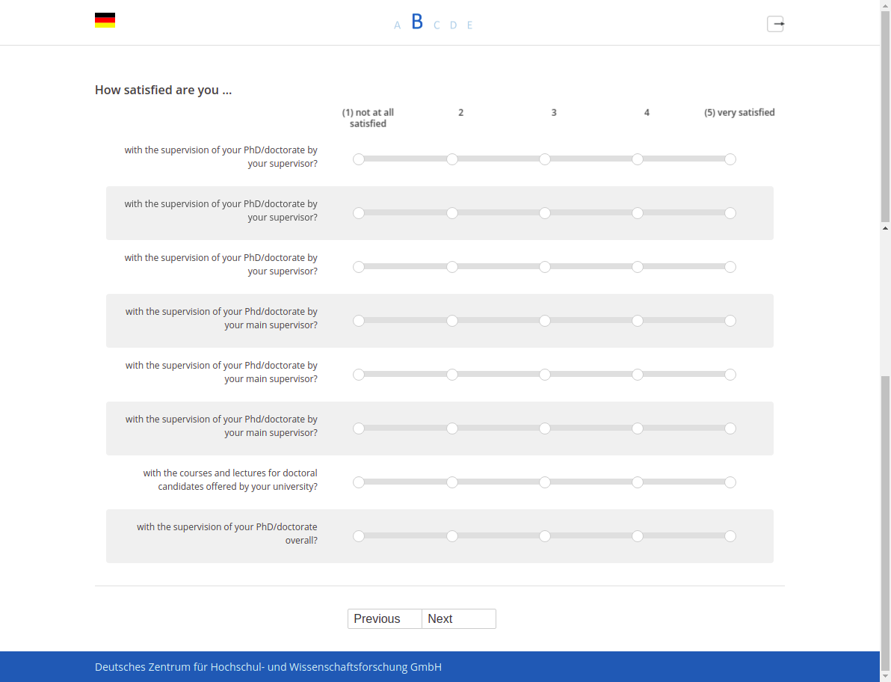Click the 'Deutsches Zentrum für Hochschul- und Wissenschaftsforschung GmbH' footer text
The image size is (891, 682).
tap(268, 667)
